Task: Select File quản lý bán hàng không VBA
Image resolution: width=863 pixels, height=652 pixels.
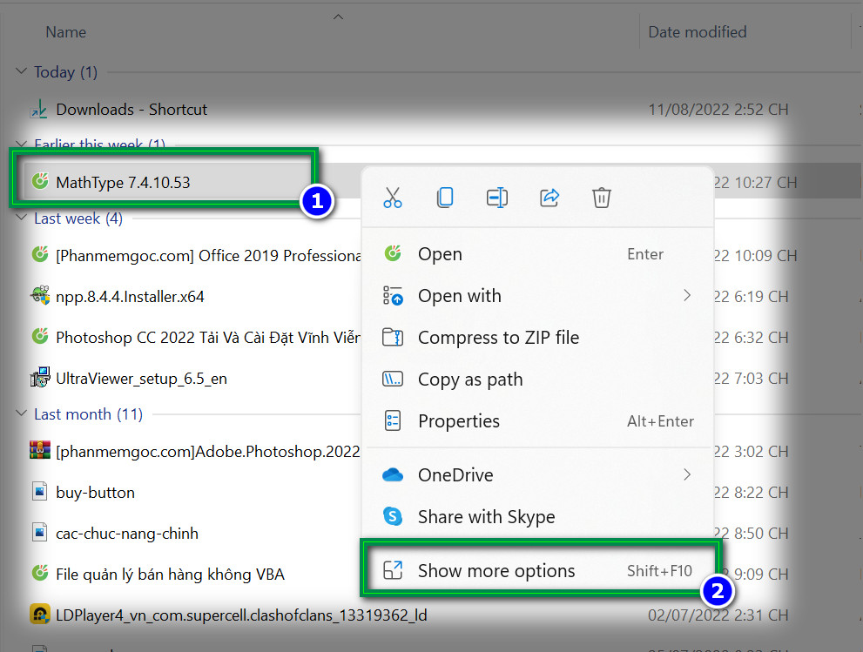Action: [170, 575]
